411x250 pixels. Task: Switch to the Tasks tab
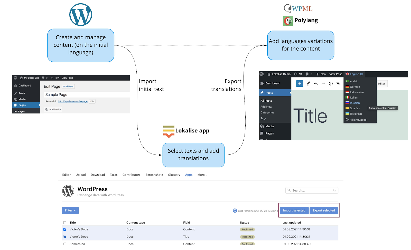(114, 175)
